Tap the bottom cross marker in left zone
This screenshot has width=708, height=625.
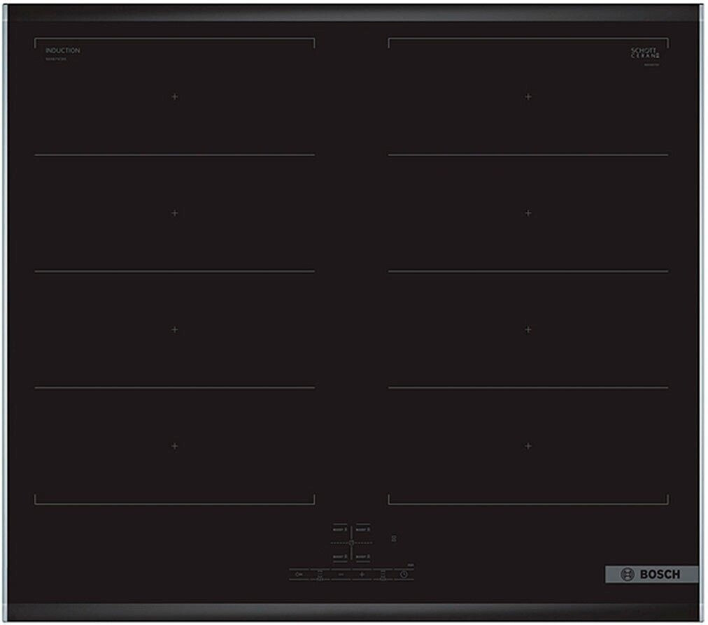[x=174, y=445]
